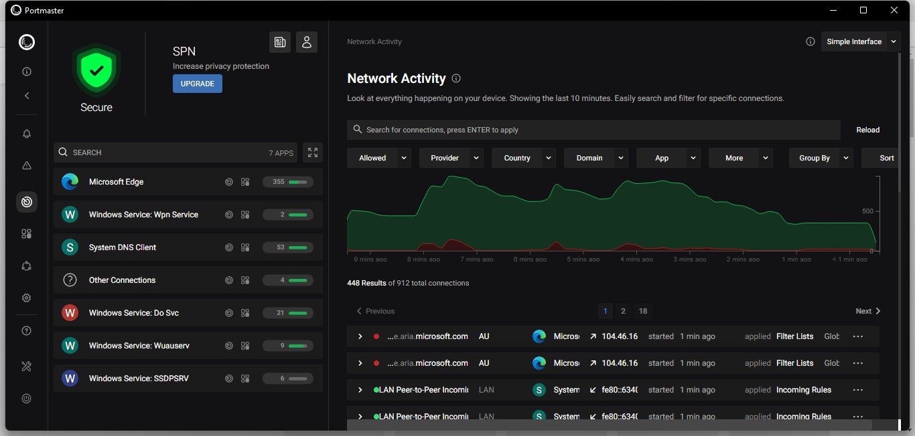Image resolution: width=915 pixels, height=436 pixels.
Task: Open notifications bell in sidebar
Action: click(x=27, y=134)
